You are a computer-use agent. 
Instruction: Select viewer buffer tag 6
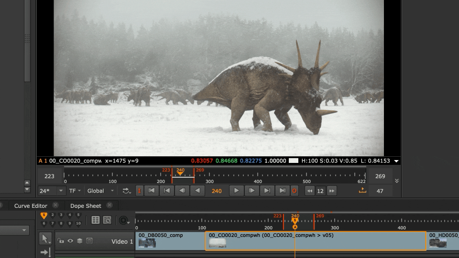pos(44,224)
